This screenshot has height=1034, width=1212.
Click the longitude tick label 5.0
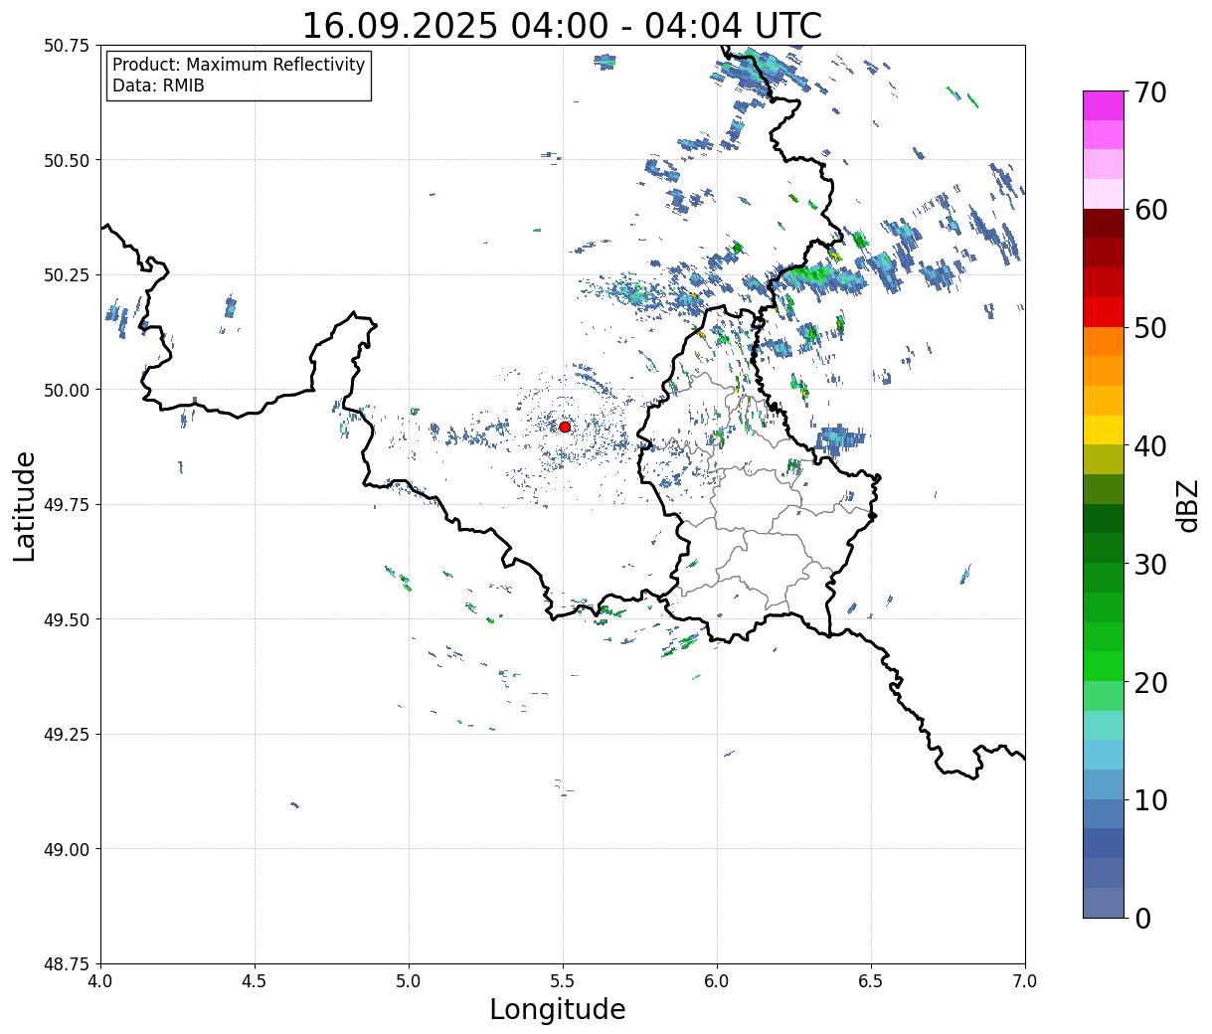[x=409, y=981]
